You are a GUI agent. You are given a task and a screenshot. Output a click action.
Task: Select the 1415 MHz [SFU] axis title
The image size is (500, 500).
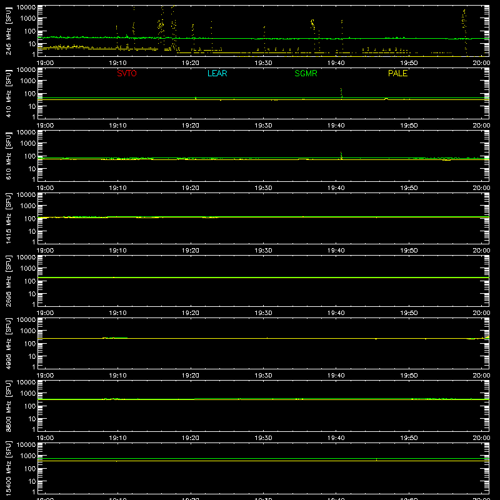tap(9, 218)
